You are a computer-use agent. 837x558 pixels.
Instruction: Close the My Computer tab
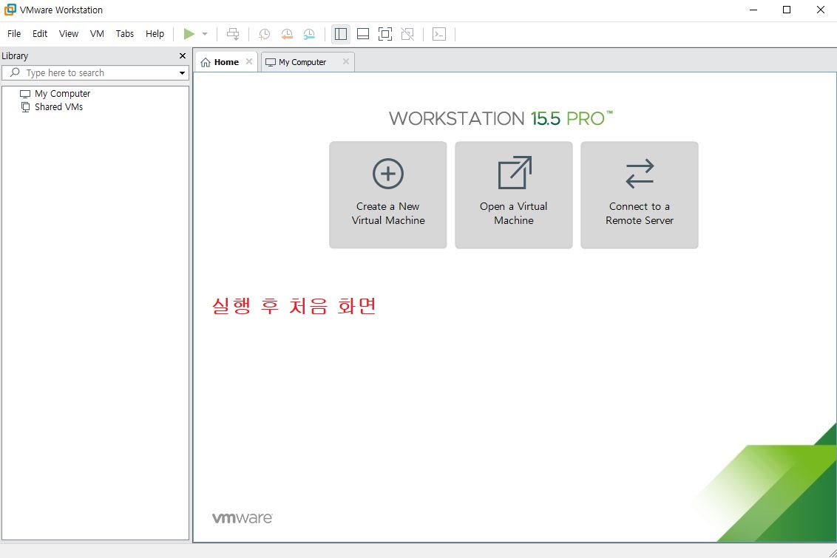click(346, 61)
